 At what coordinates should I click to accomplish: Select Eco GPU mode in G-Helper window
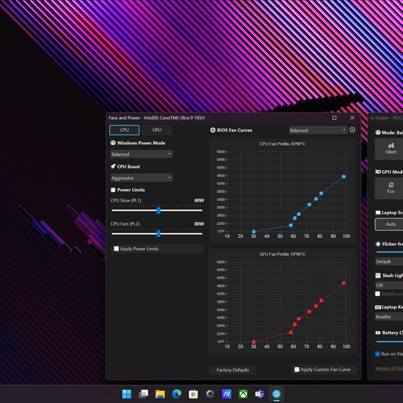(x=389, y=188)
